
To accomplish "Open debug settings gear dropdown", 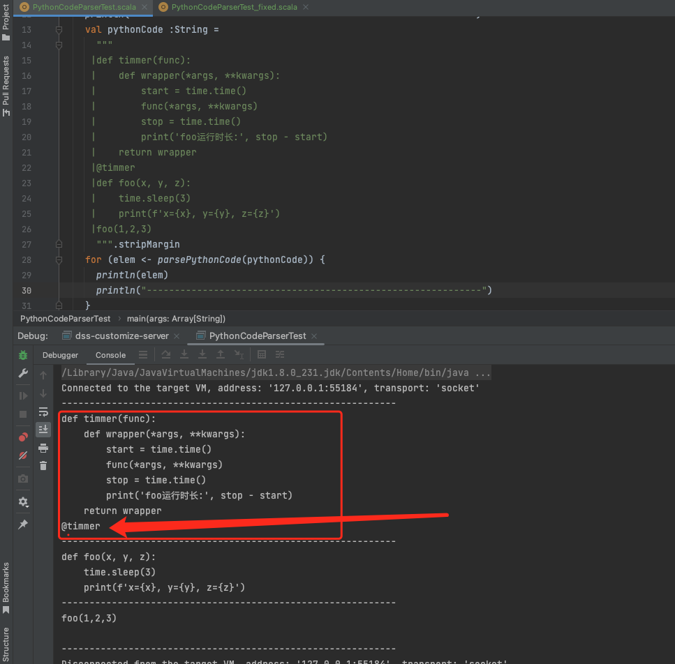I will click(23, 502).
